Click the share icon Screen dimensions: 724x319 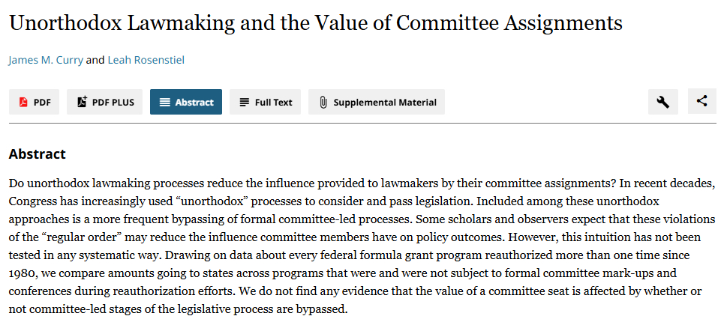pyautogui.click(x=701, y=102)
